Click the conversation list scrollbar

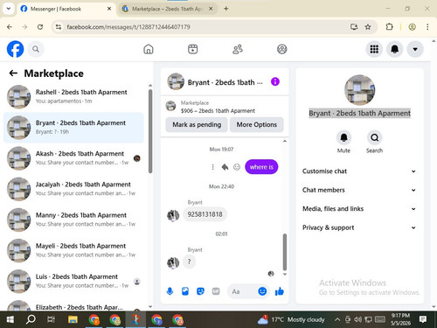[x=150, y=131]
